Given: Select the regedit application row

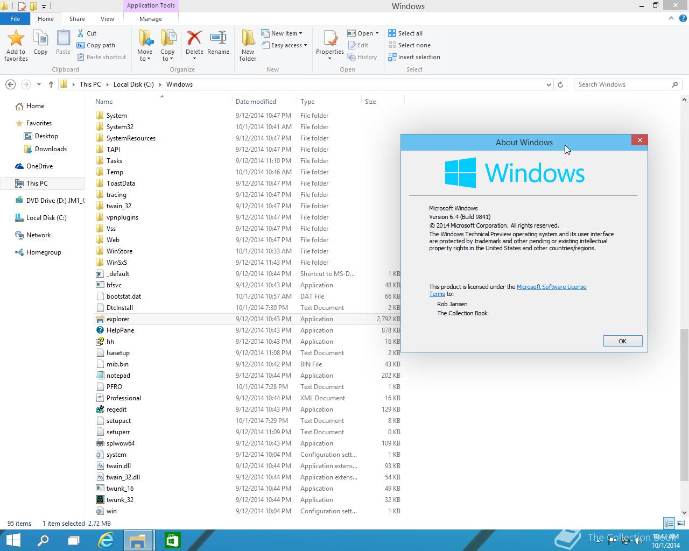Looking at the screenshot, I should 248,409.
